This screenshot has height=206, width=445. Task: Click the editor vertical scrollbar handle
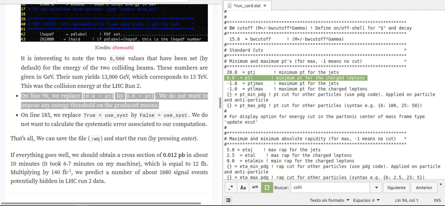click(220, 102)
